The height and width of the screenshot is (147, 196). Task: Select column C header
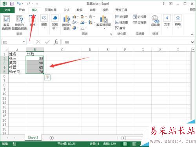pyautogui.click(x=62, y=50)
